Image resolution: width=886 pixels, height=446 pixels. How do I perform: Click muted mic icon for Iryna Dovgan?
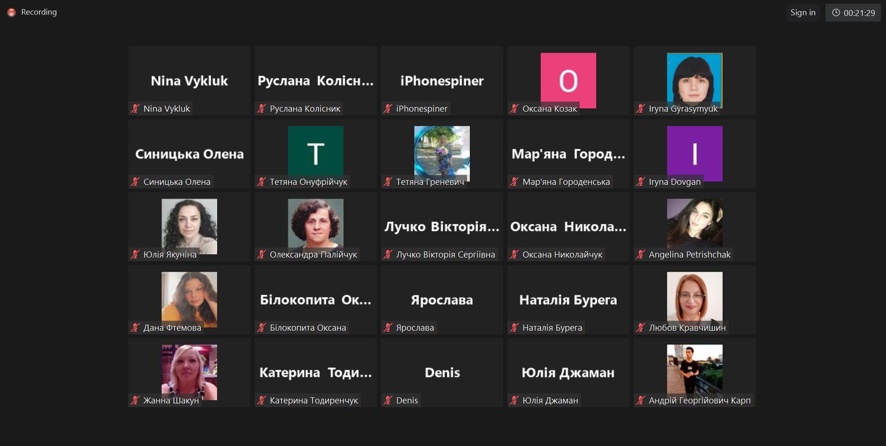point(640,182)
